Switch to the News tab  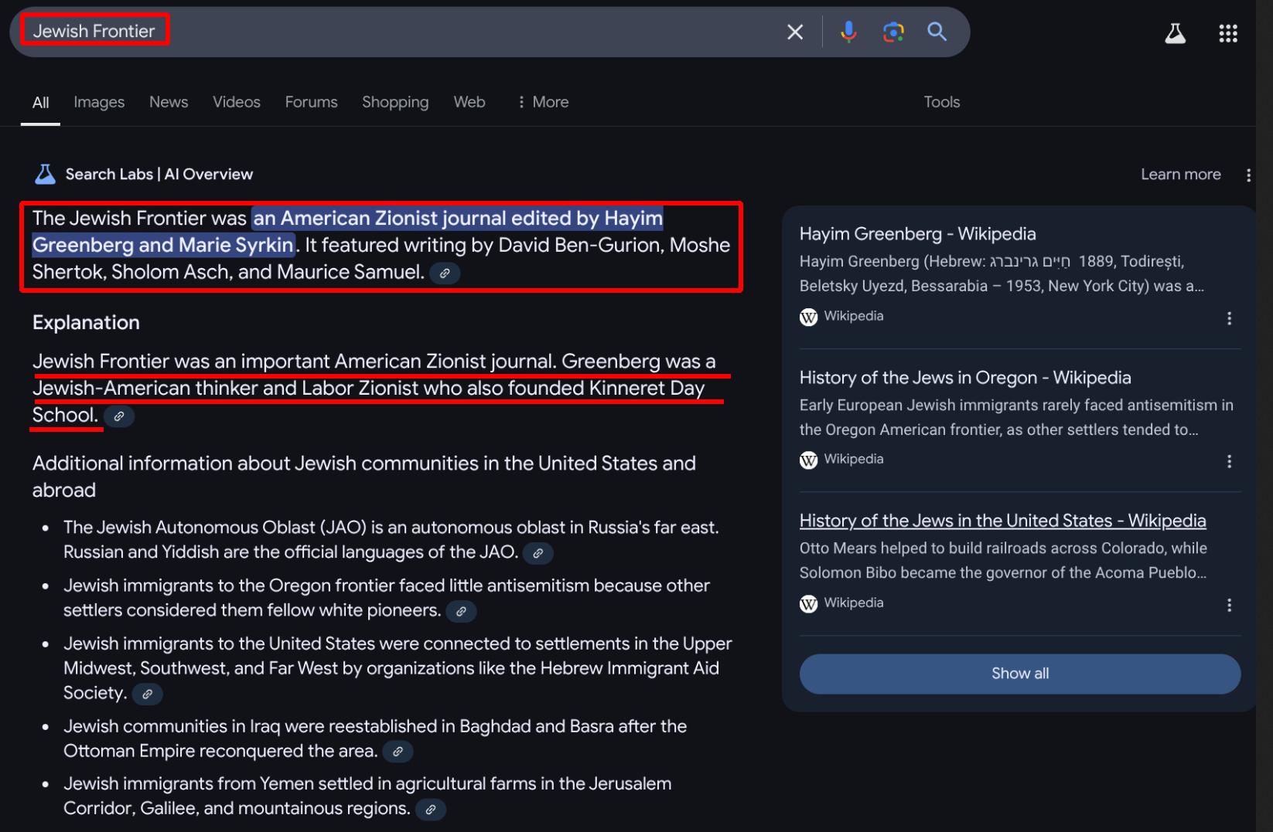169,102
